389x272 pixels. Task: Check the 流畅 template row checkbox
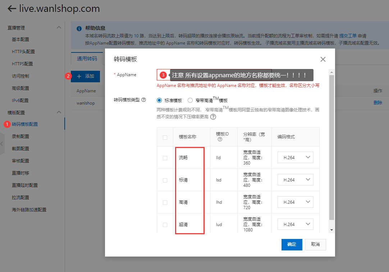tap(165, 158)
